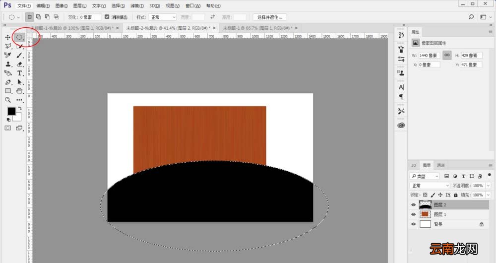The image size is (496, 263).
Task: Open the layer blend mode 正常 dropdown
Action: [x=430, y=186]
